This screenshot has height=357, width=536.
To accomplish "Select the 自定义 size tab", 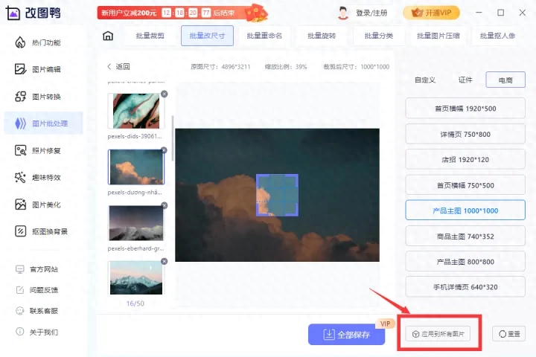I will (x=425, y=80).
